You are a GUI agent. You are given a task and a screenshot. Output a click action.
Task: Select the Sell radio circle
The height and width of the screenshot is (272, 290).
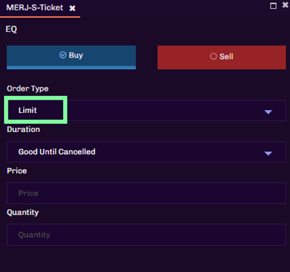tap(213, 56)
